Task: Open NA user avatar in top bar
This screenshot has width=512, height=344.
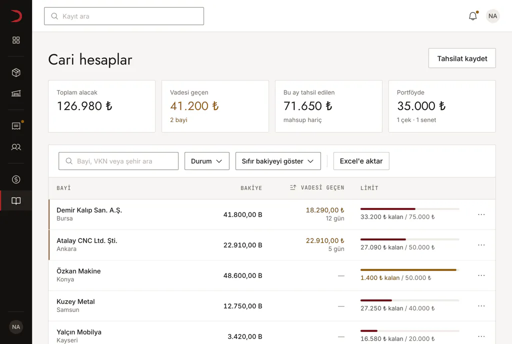Action: [492, 16]
